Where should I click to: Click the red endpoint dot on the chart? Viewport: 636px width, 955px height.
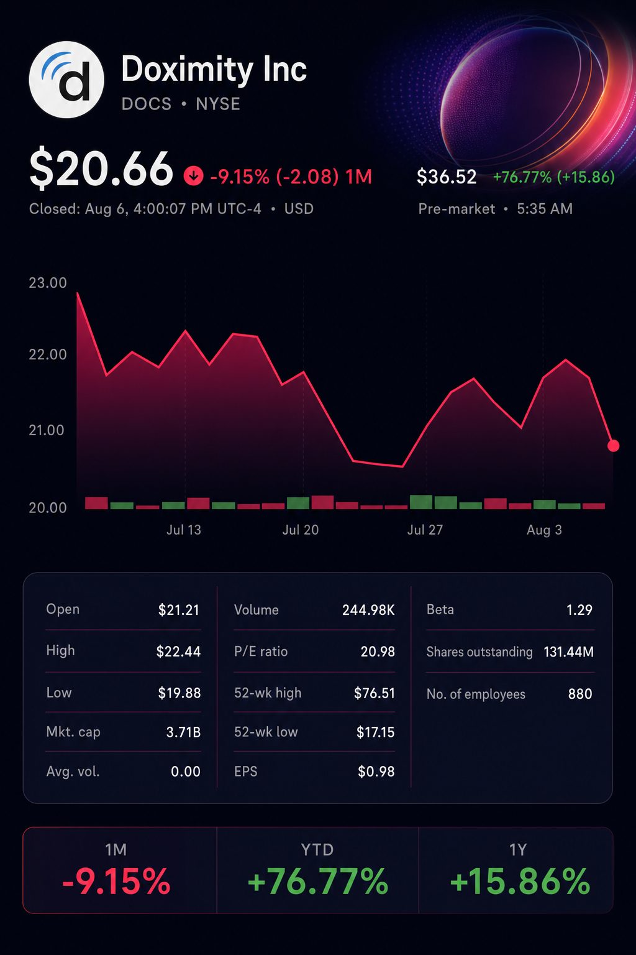613,446
